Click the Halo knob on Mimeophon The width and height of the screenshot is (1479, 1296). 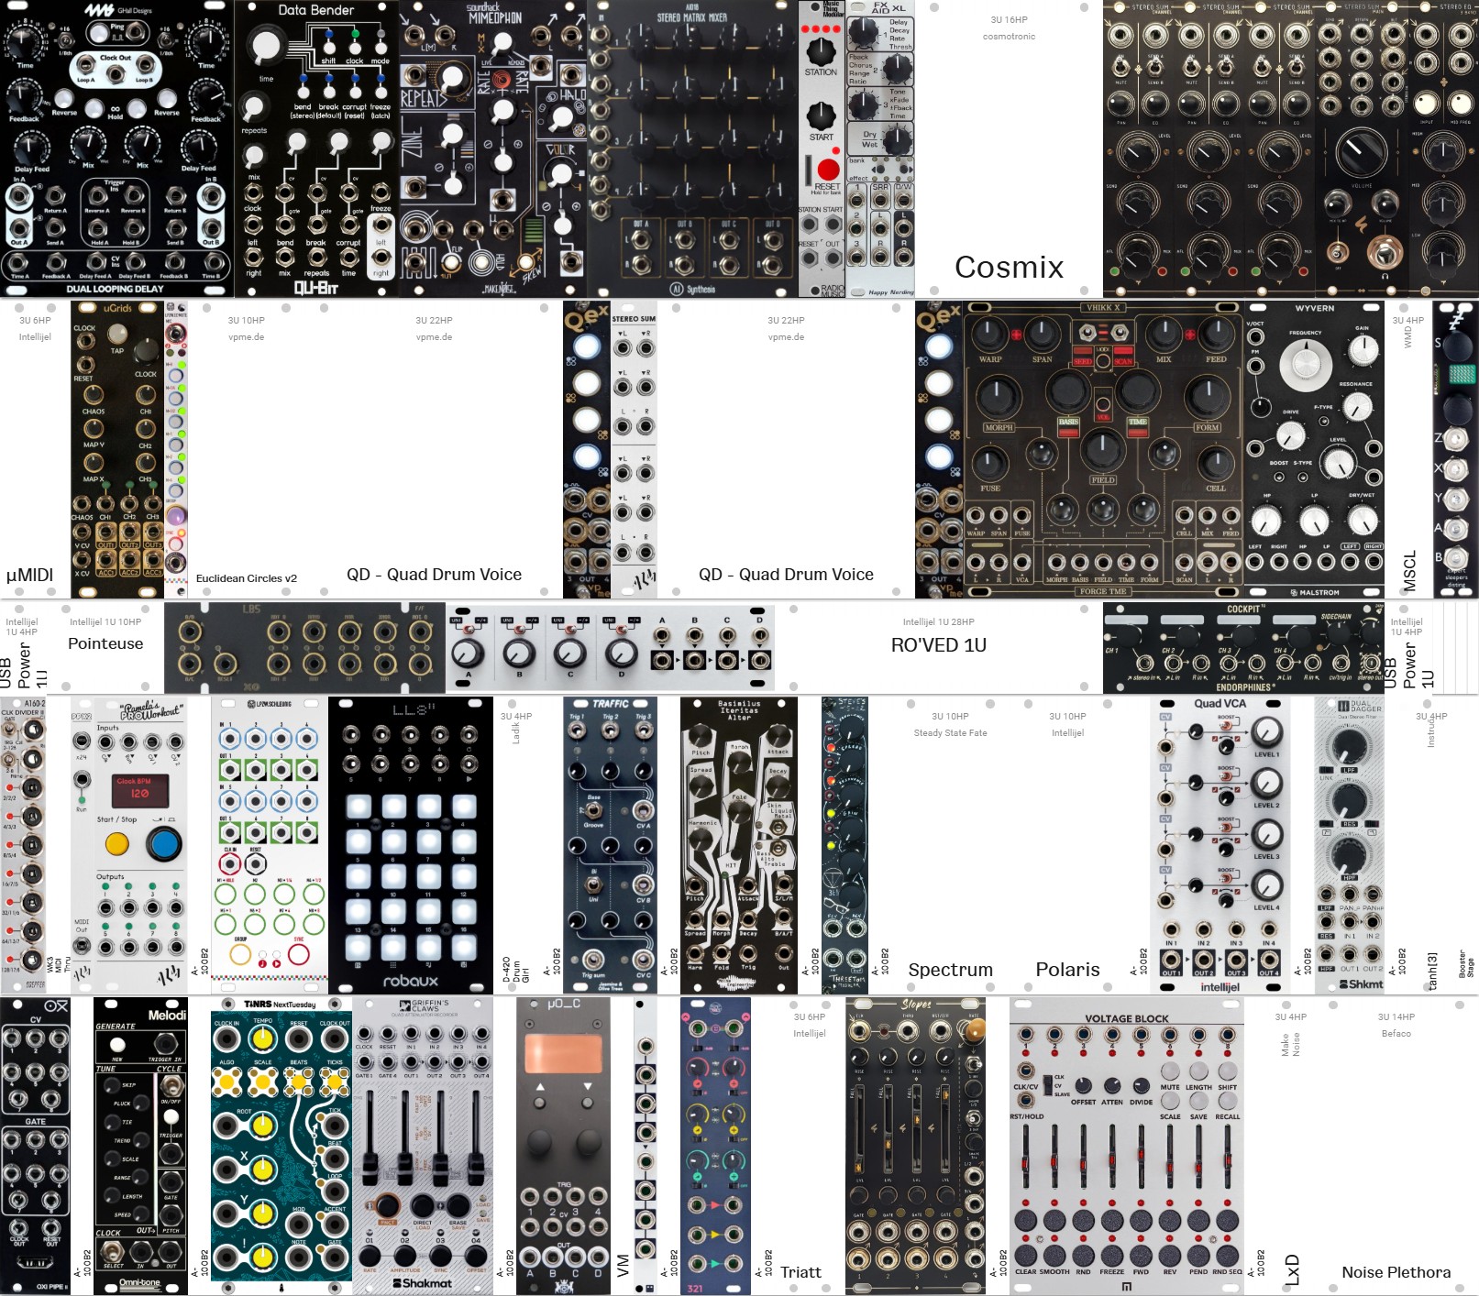561,117
